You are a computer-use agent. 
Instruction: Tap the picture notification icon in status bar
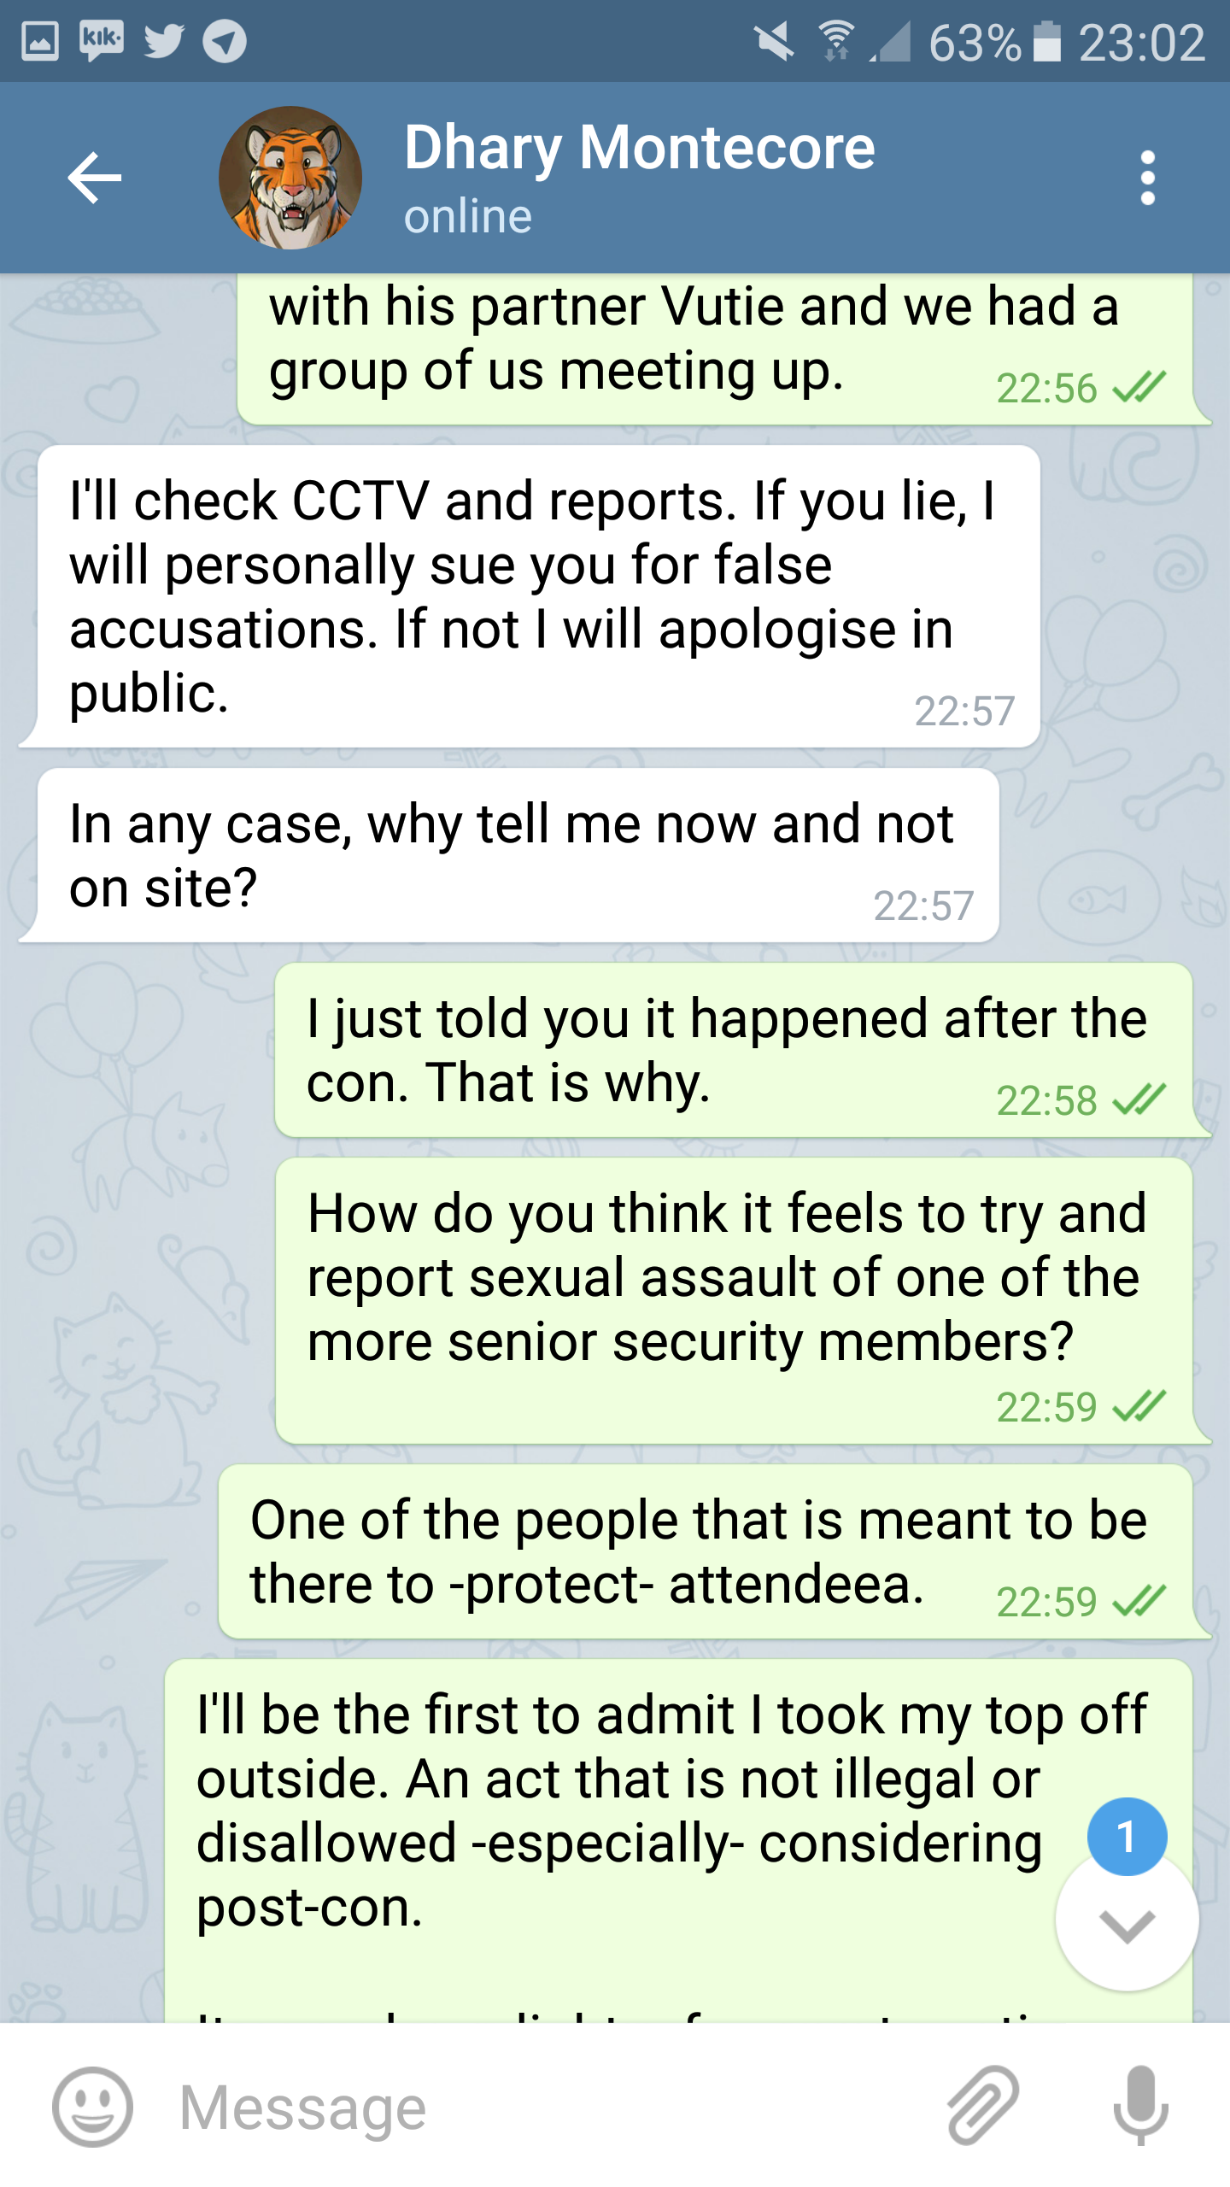tap(39, 41)
